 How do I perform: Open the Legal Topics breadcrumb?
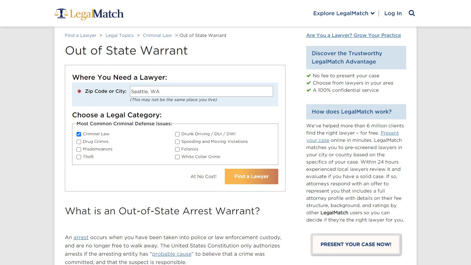[x=119, y=36]
